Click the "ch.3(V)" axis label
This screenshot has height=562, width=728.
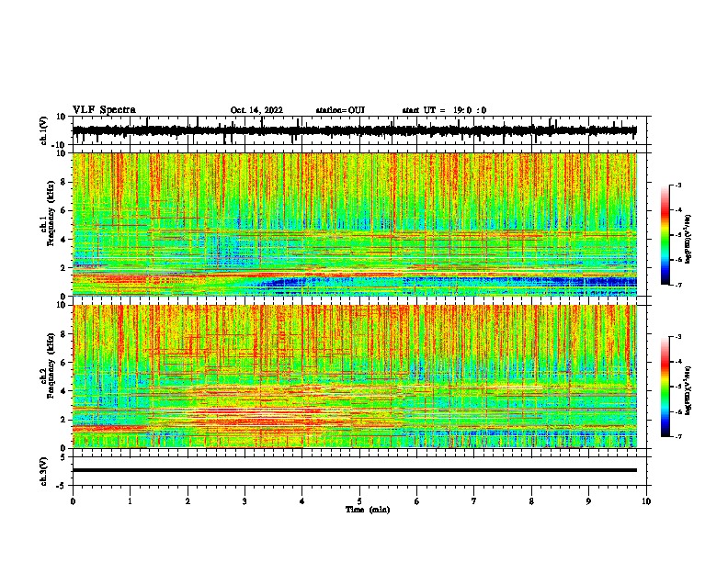44,471
